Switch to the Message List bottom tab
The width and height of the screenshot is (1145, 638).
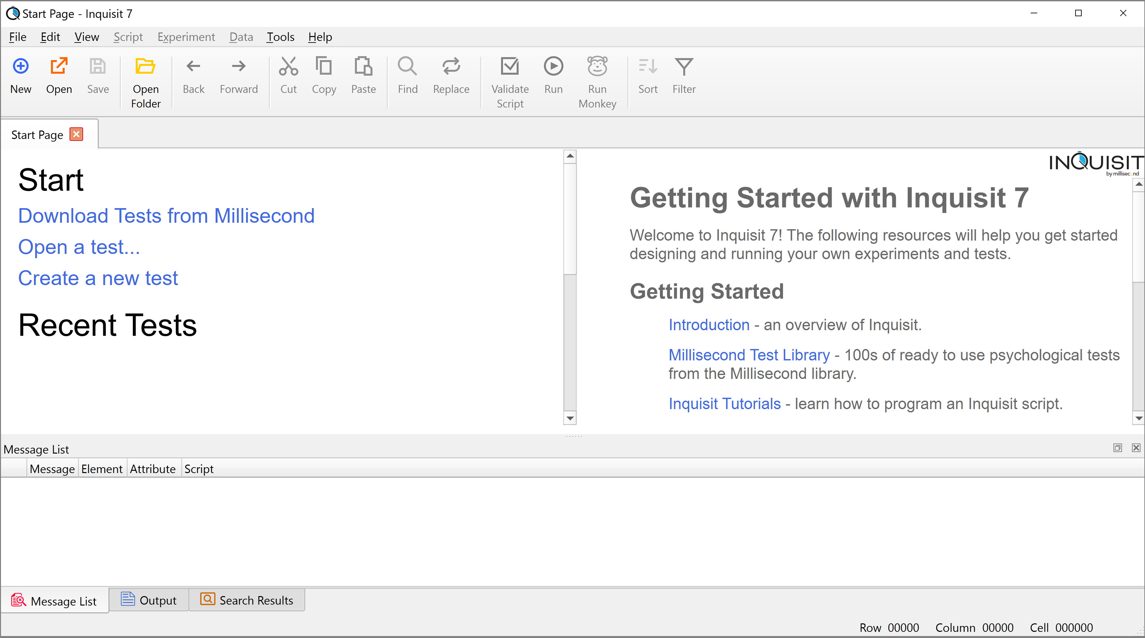pos(55,601)
